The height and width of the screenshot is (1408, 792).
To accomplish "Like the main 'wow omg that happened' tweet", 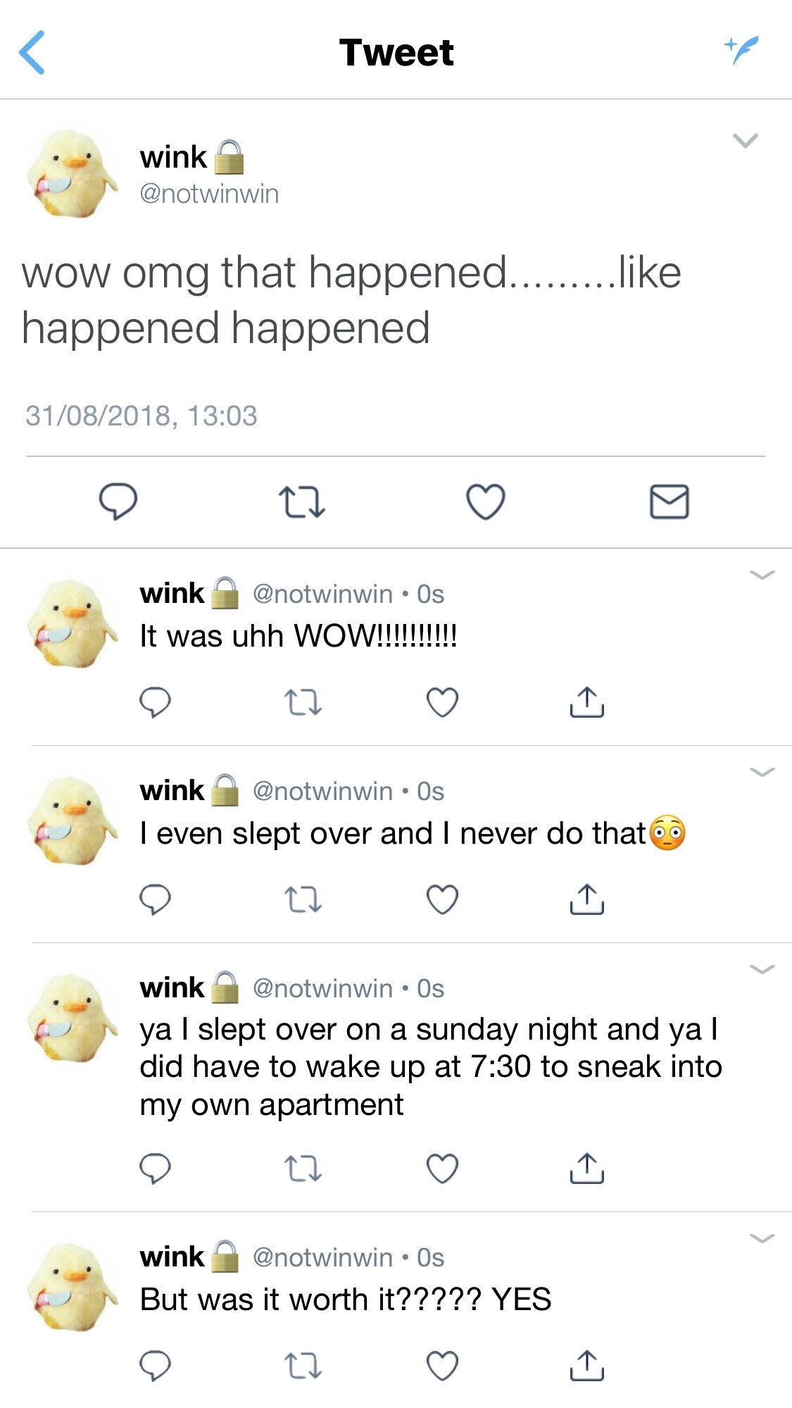I will tap(486, 501).
